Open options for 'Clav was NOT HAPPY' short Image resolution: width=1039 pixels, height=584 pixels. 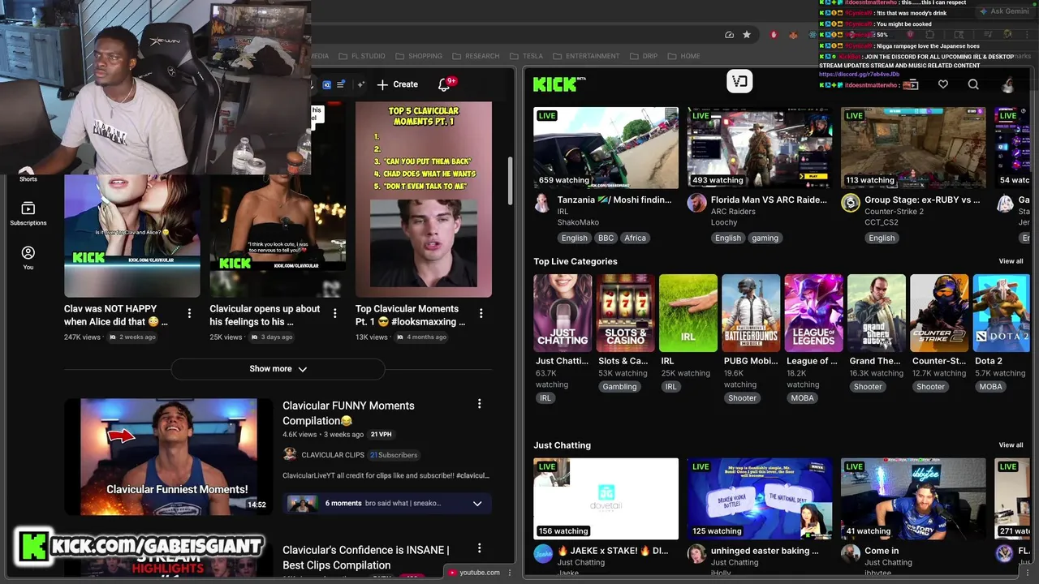pyautogui.click(x=189, y=313)
